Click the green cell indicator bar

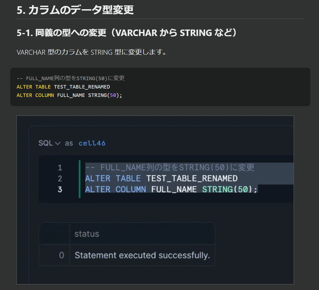(79, 179)
